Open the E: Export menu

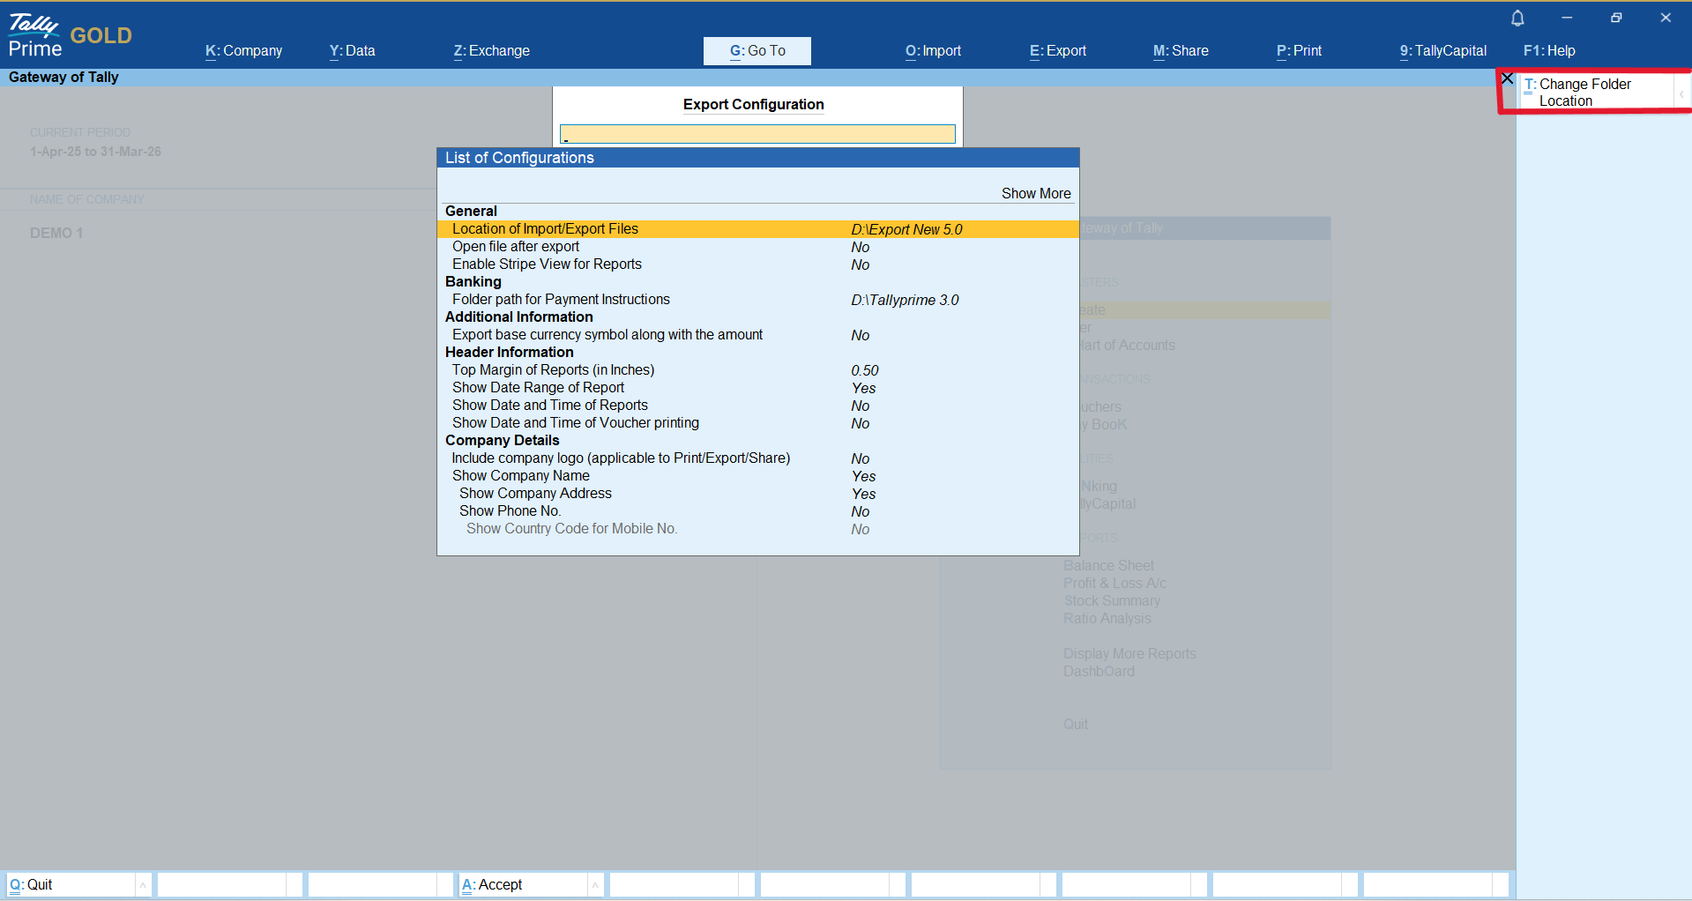pos(1057,51)
